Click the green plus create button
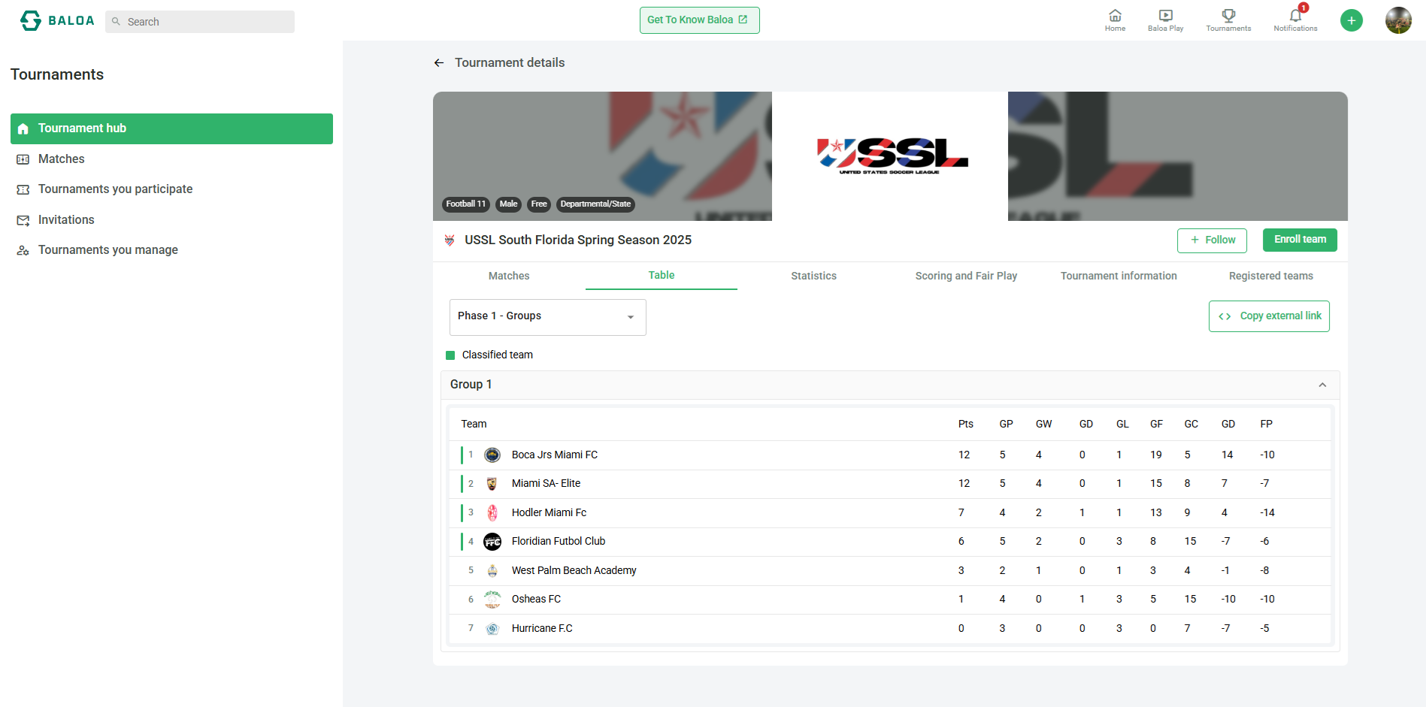 point(1351,20)
